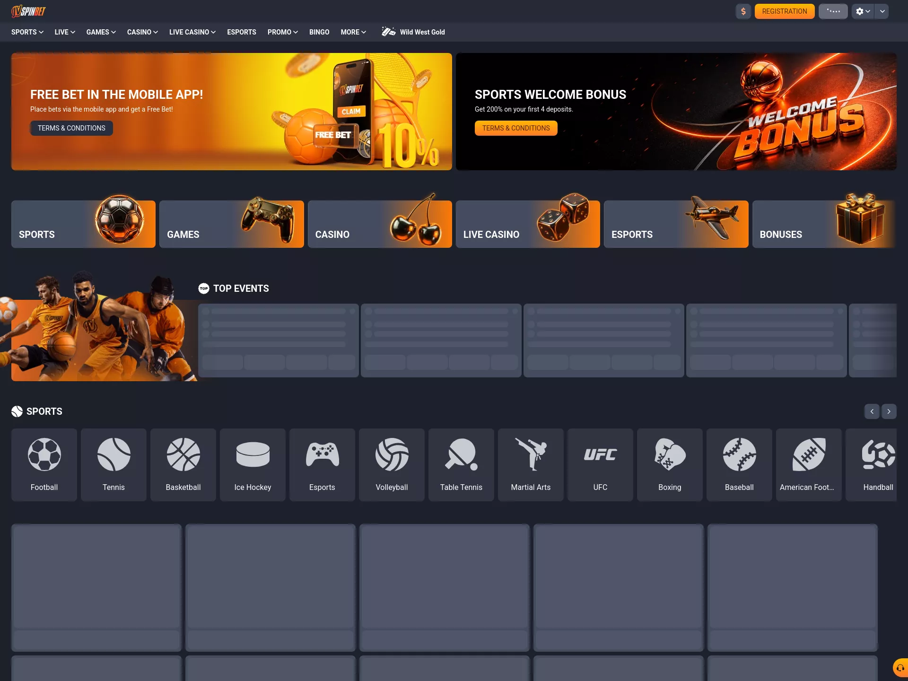Open the Volleyball sport tile
The height and width of the screenshot is (681, 908).
(392, 464)
